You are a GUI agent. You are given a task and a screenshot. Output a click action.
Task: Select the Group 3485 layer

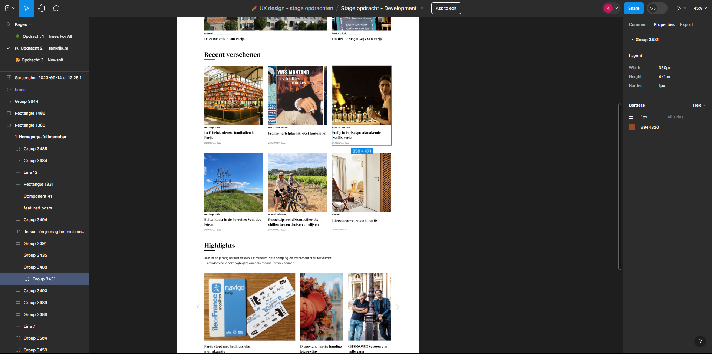pyautogui.click(x=44, y=149)
